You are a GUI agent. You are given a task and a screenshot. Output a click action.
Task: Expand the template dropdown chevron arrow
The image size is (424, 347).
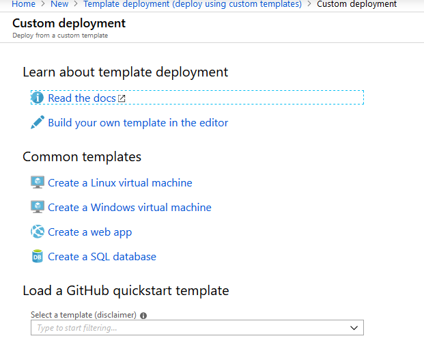click(x=354, y=328)
